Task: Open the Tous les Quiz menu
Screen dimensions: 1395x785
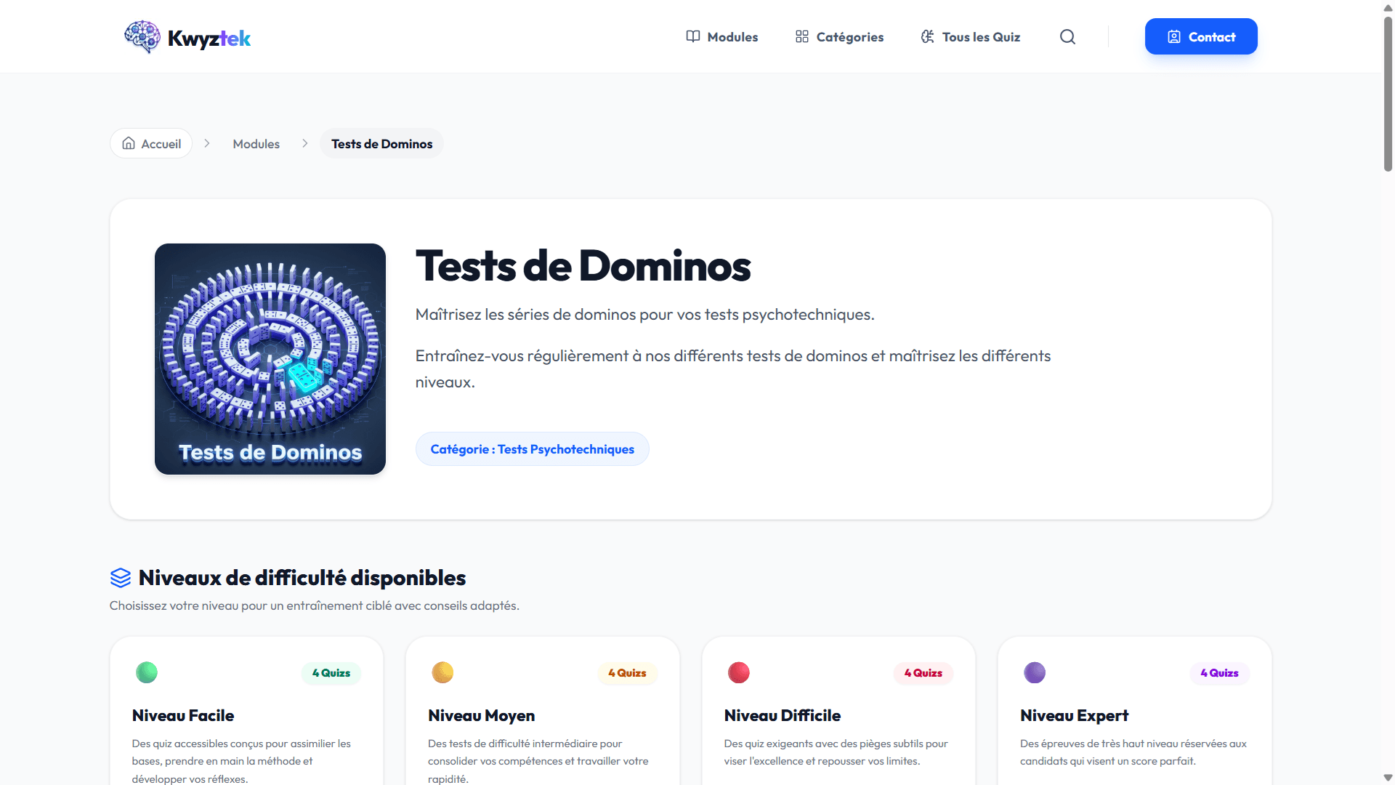Action: click(x=971, y=37)
